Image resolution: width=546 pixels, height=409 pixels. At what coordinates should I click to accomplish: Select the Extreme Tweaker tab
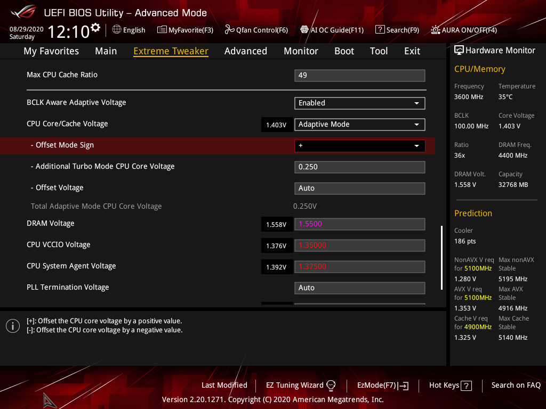coord(171,51)
